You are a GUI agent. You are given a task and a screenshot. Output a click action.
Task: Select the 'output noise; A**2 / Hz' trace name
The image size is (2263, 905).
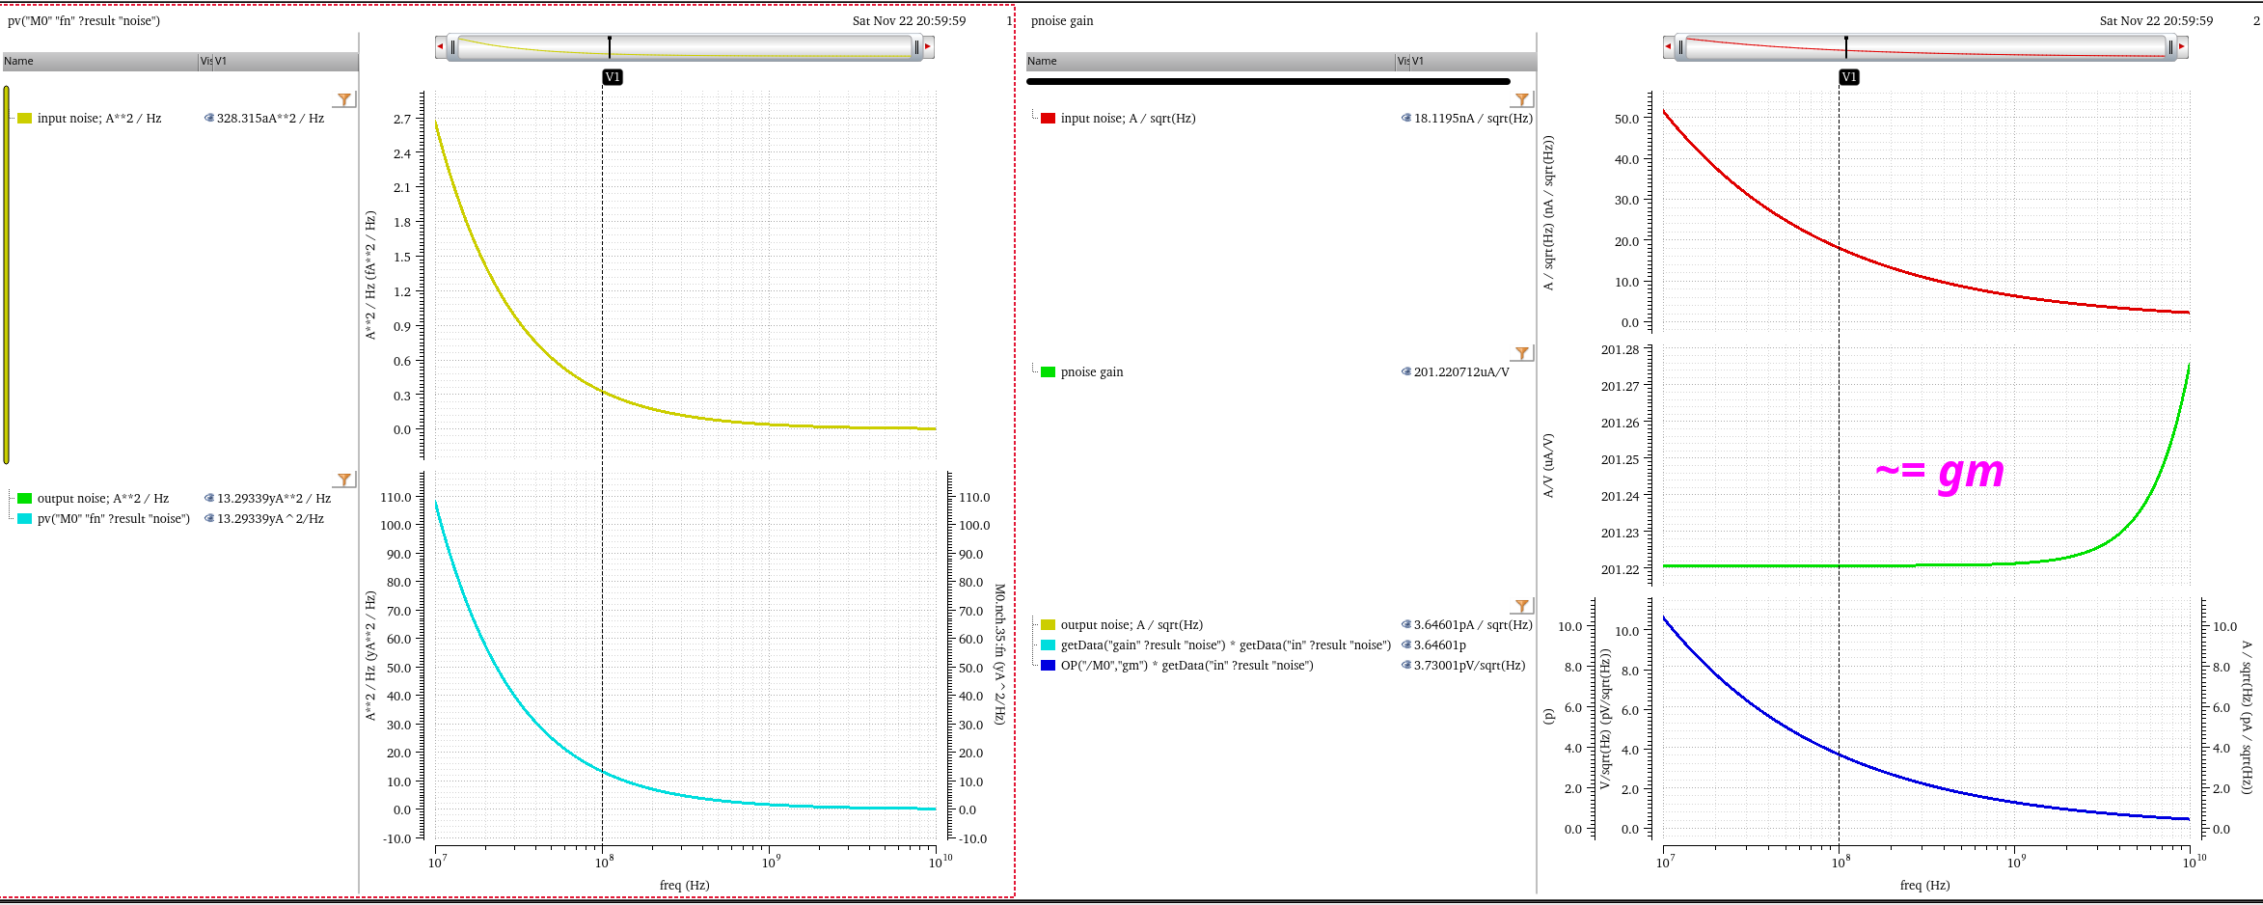102,499
